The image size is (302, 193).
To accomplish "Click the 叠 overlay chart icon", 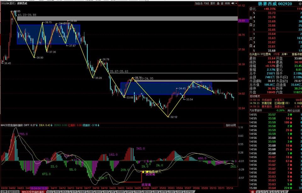I will pos(218,3).
